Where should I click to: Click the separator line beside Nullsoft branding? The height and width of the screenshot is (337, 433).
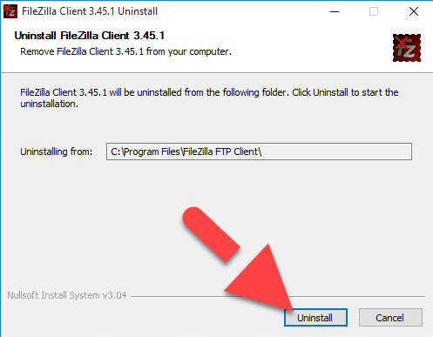278,296
